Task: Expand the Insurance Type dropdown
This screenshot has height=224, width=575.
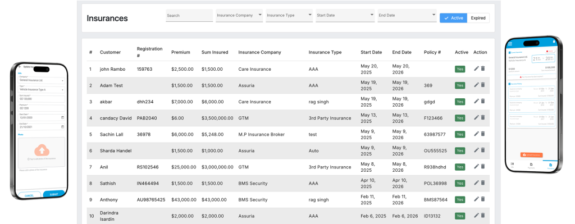Action: click(x=289, y=15)
